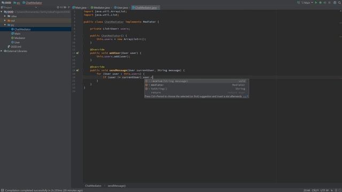This screenshot has width=342, height=192.
Task: Open the Main run configuration dropdown
Action: [307, 3]
